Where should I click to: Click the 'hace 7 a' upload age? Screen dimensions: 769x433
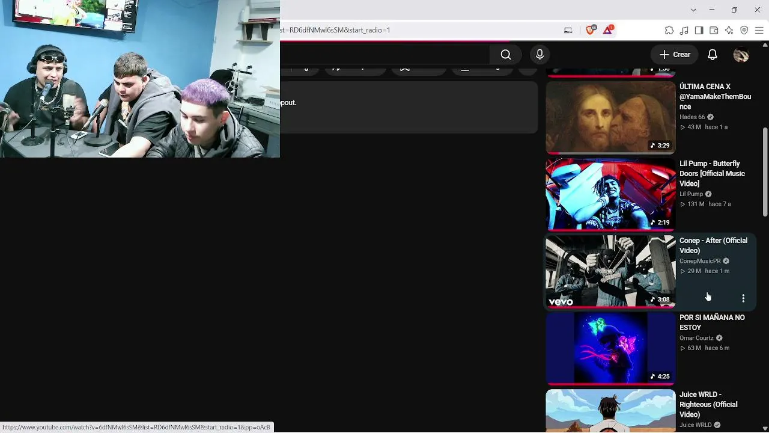[720, 204]
